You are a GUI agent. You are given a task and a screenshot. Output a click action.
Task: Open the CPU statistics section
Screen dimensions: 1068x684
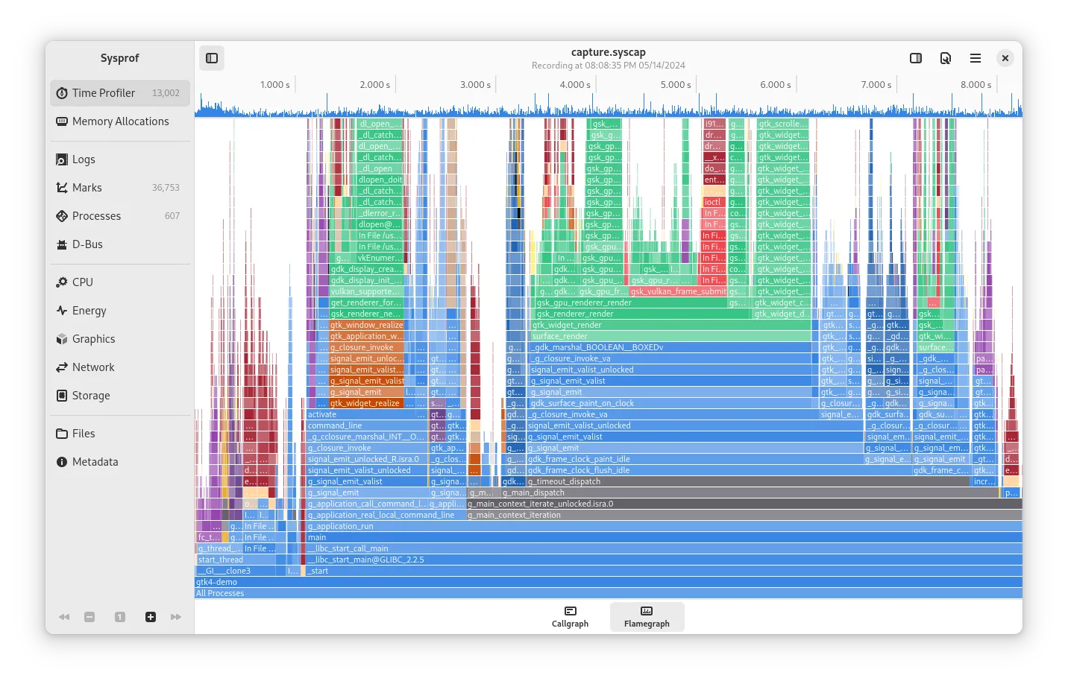click(x=82, y=282)
